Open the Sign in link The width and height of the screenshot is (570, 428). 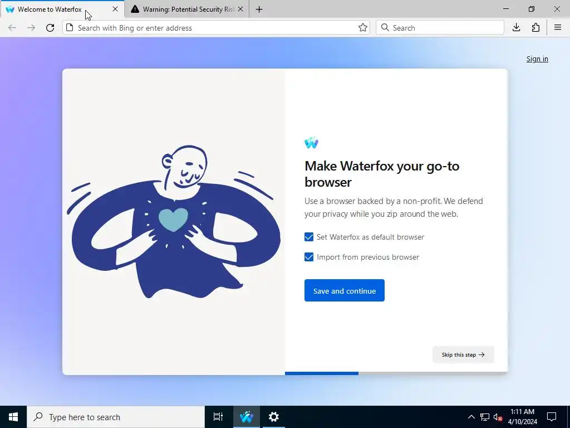point(537,59)
